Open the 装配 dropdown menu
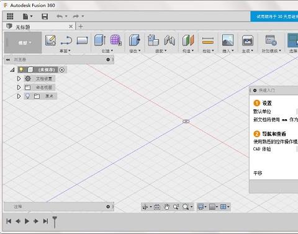Viewport: 298px width, 234px height. [161, 51]
